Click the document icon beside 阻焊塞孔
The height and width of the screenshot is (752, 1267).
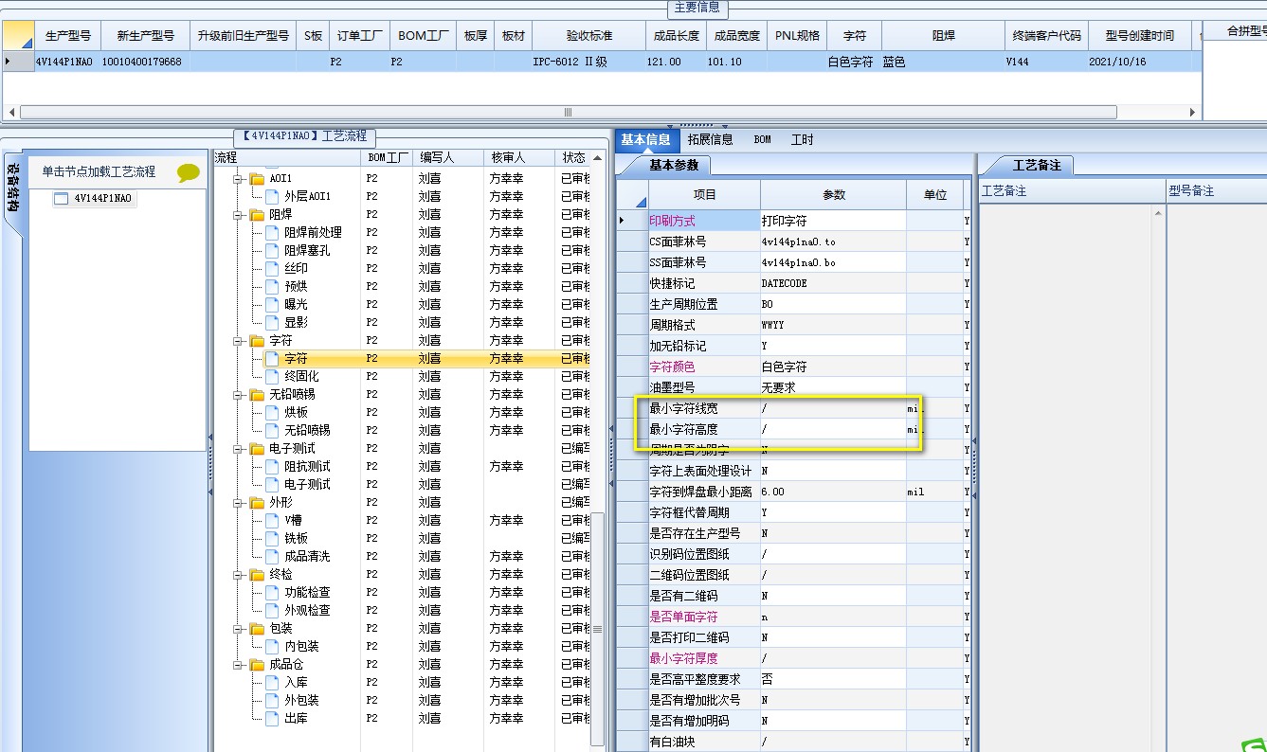point(273,251)
